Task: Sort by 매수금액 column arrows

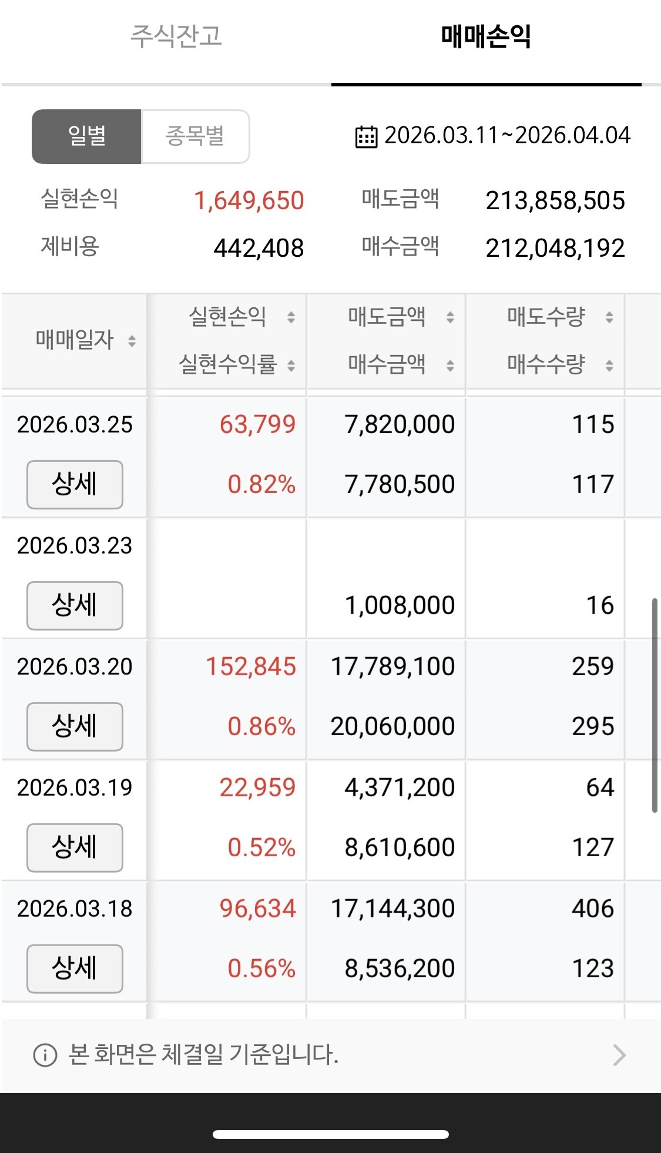Action: [450, 366]
